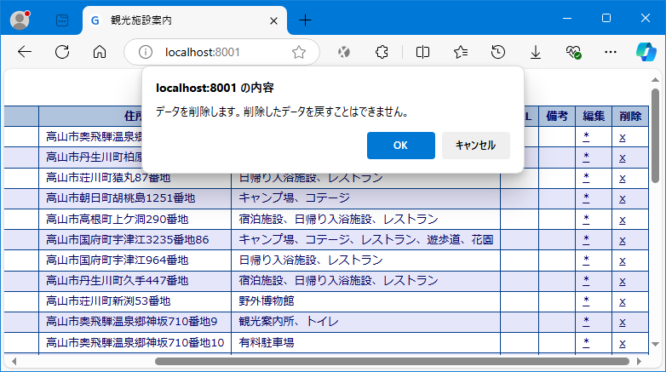
Task: Edit the 高山市荘川町猿丸87番地 row
Action: tap(586, 178)
